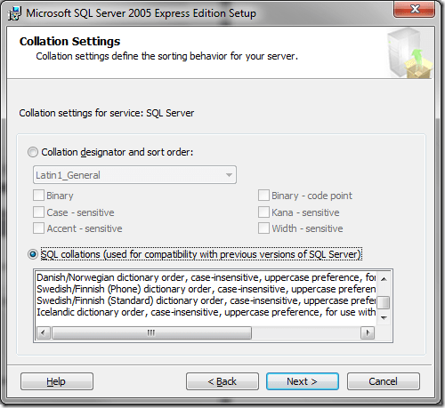Click the collation list scroll down arrow
445x408 pixels.
384,318
